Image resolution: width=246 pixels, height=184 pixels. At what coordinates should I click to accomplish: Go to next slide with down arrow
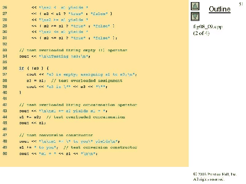pos(195,17)
